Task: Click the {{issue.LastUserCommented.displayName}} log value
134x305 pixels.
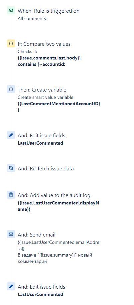Action: (x=58, y=206)
